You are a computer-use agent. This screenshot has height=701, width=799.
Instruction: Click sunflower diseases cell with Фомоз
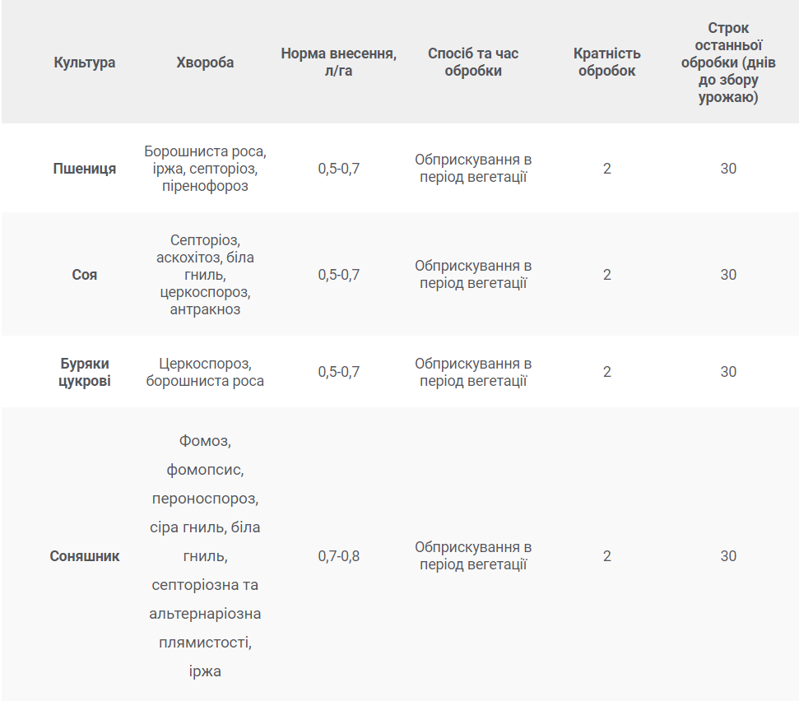[205, 556]
